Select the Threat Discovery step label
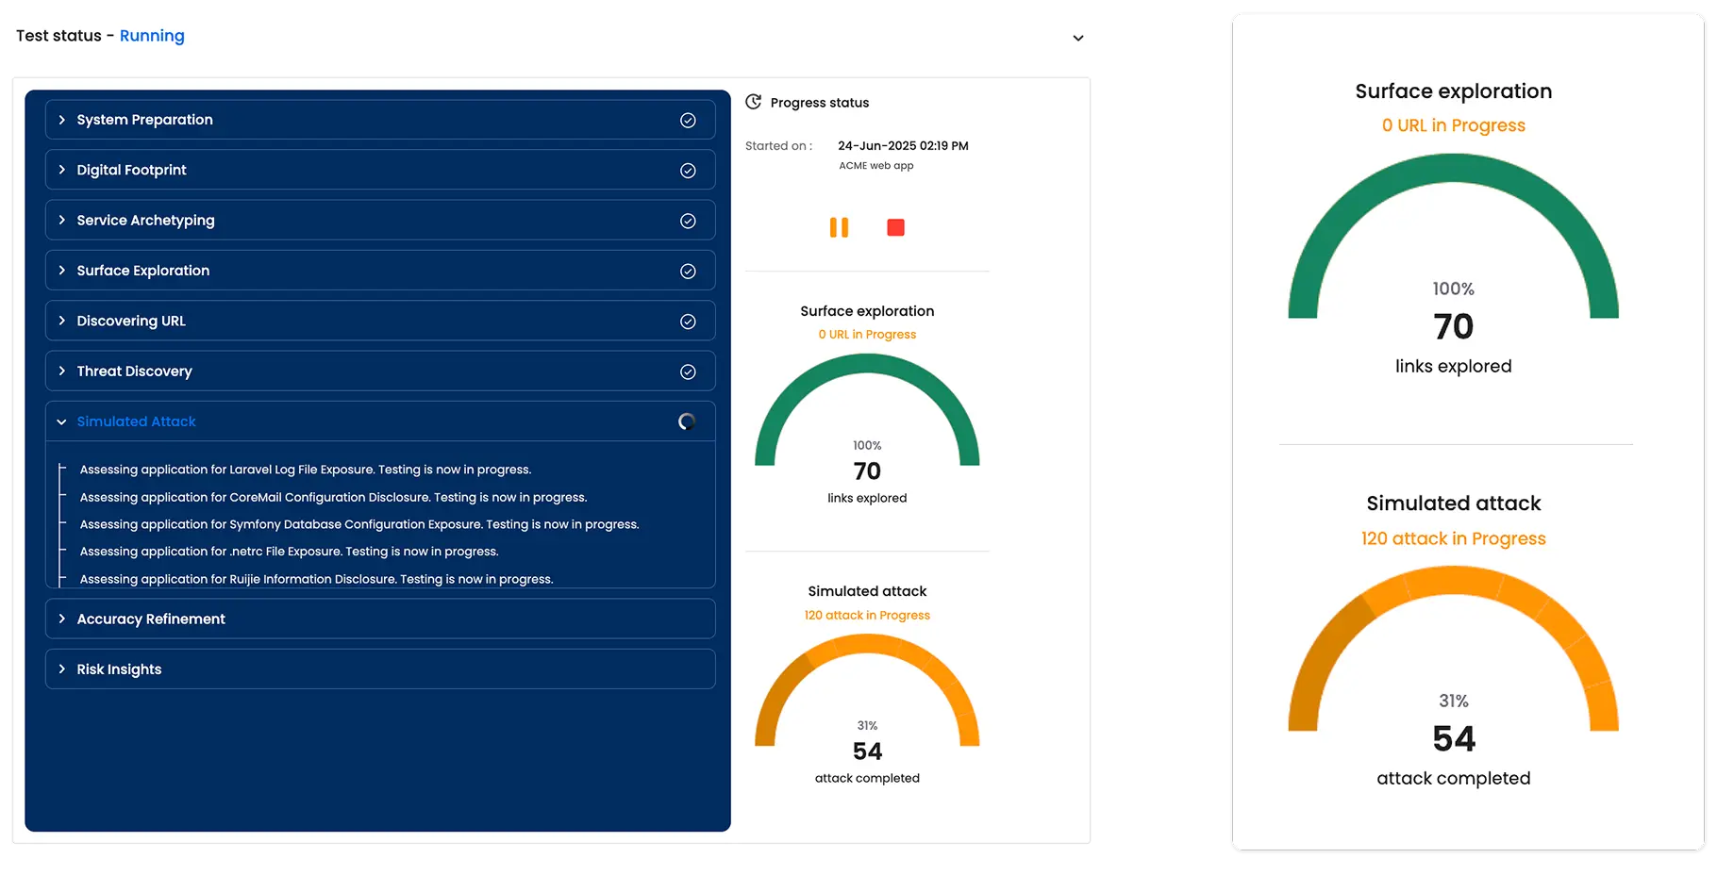The height and width of the screenshot is (875, 1734). 134,371
